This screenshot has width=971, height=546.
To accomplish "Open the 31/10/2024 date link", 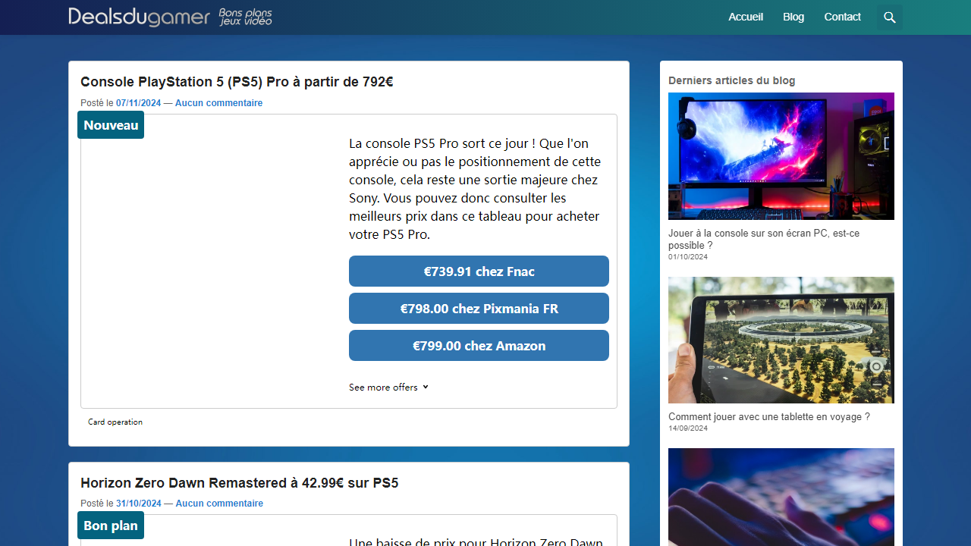I will coord(138,503).
